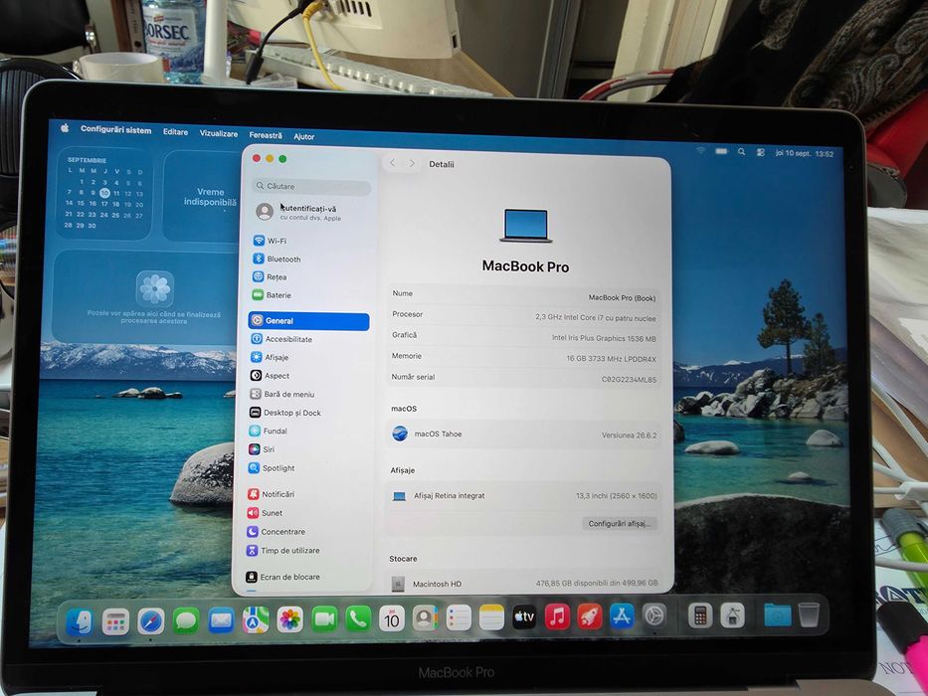Go back with the left chevron button
928x696 pixels.
393,163
